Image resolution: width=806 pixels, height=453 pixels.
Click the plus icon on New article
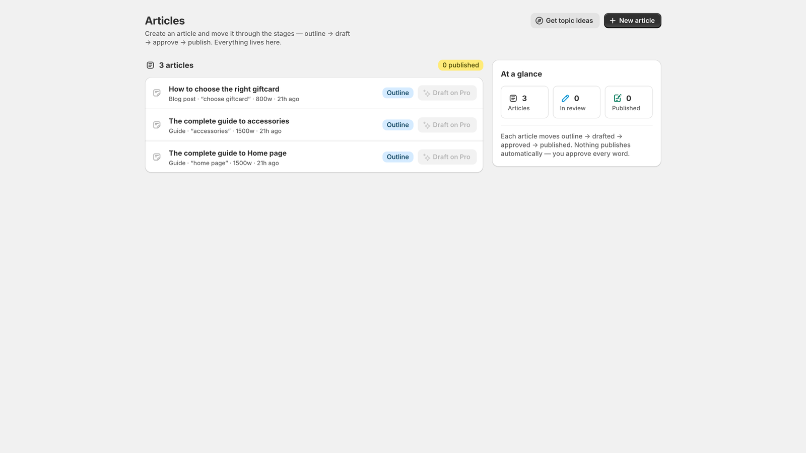[613, 21]
